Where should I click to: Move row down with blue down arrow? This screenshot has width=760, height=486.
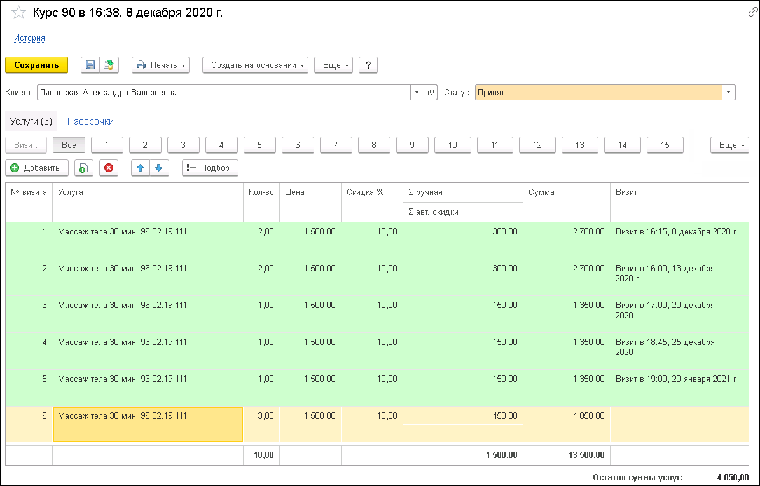[159, 168]
